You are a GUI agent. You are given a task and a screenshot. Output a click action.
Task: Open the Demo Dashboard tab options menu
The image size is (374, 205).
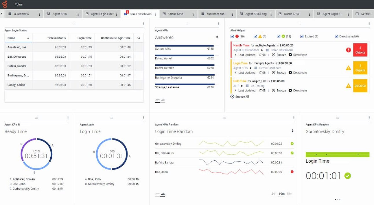point(156,14)
